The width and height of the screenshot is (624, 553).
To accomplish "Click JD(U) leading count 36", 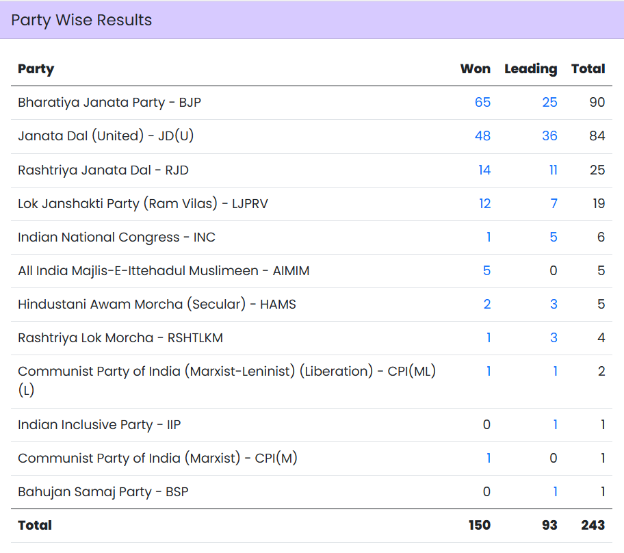I will click(549, 136).
